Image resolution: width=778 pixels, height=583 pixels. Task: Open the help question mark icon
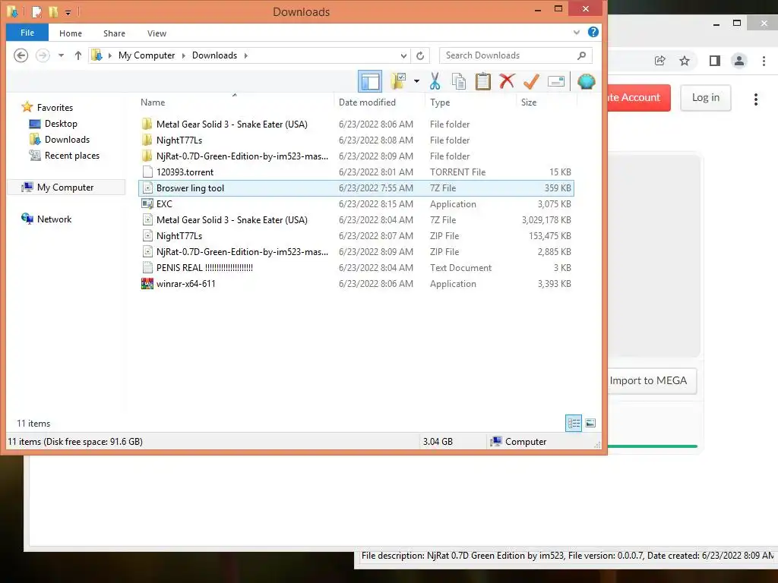[593, 32]
